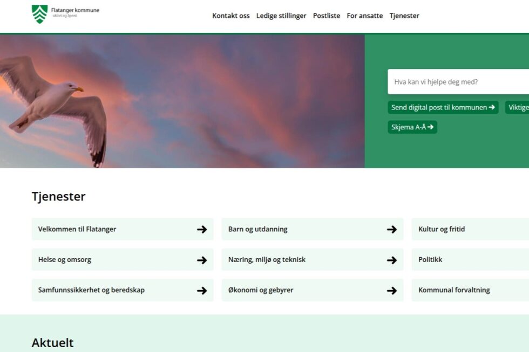The image size is (529, 352).
Task: Open Ledige stillinger menu item
Action: coord(281,16)
